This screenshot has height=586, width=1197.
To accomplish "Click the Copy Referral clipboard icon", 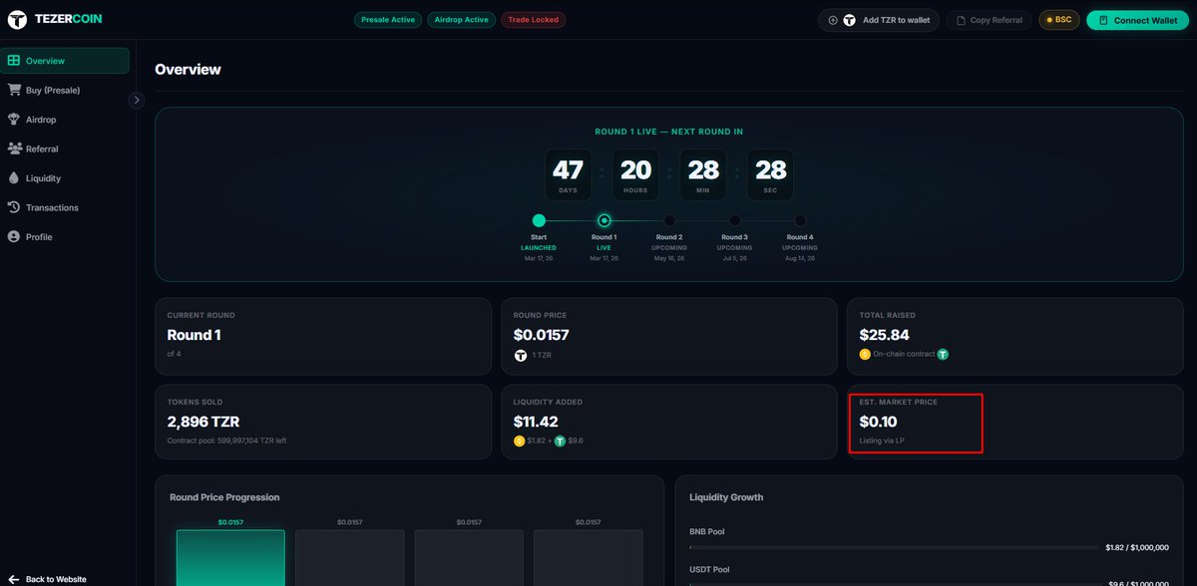I will 961,20.
